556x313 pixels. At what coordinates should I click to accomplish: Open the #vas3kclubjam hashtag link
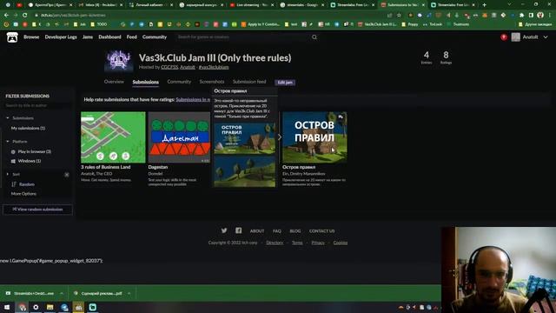(x=214, y=67)
